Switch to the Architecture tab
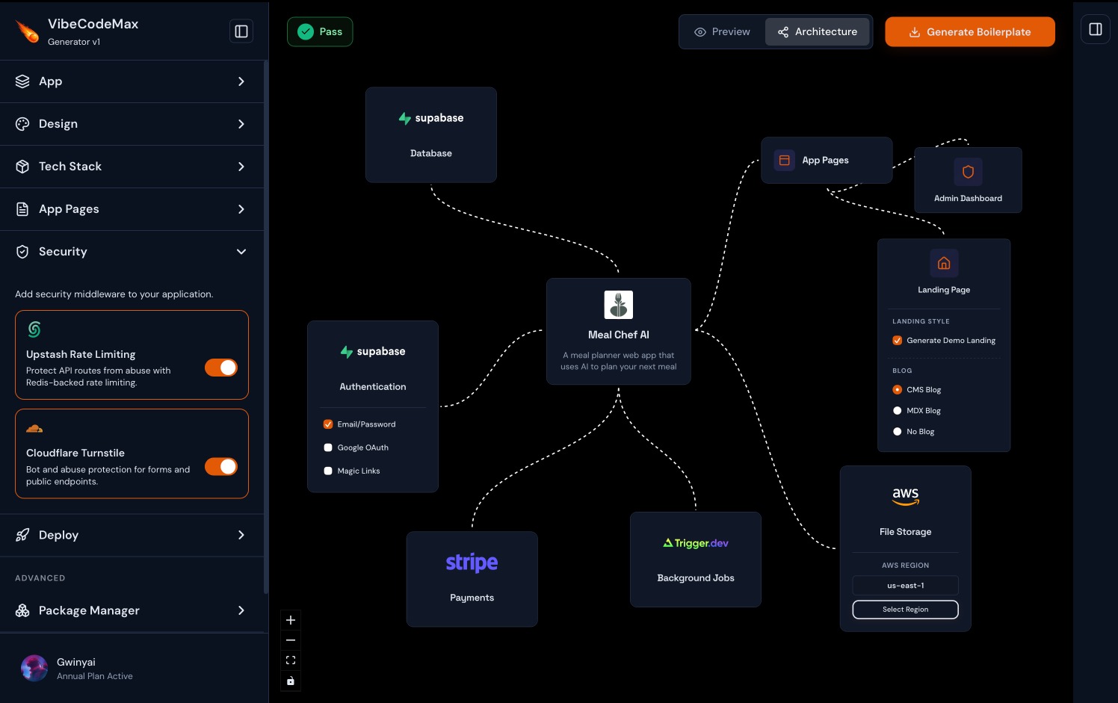Image resolution: width=1118 pixels, height=703 pixels. [818, 32]
